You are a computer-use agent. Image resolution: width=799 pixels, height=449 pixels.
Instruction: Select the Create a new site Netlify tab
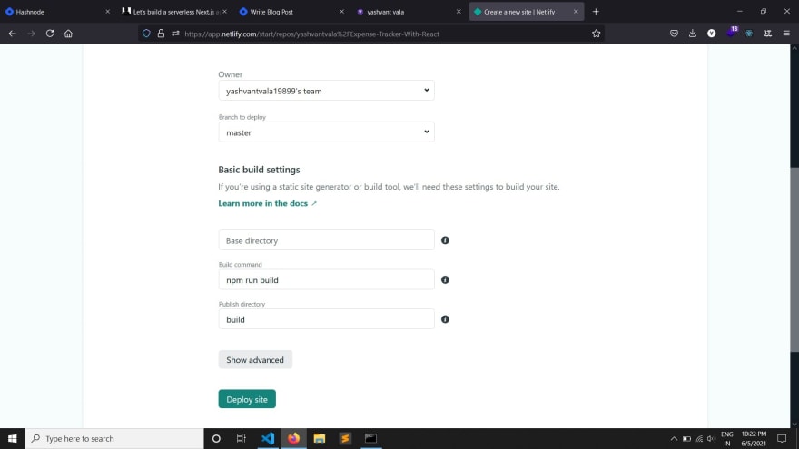coord(525,11)
